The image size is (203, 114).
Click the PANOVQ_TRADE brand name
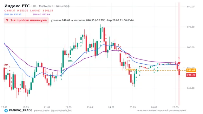coord(21,111)
